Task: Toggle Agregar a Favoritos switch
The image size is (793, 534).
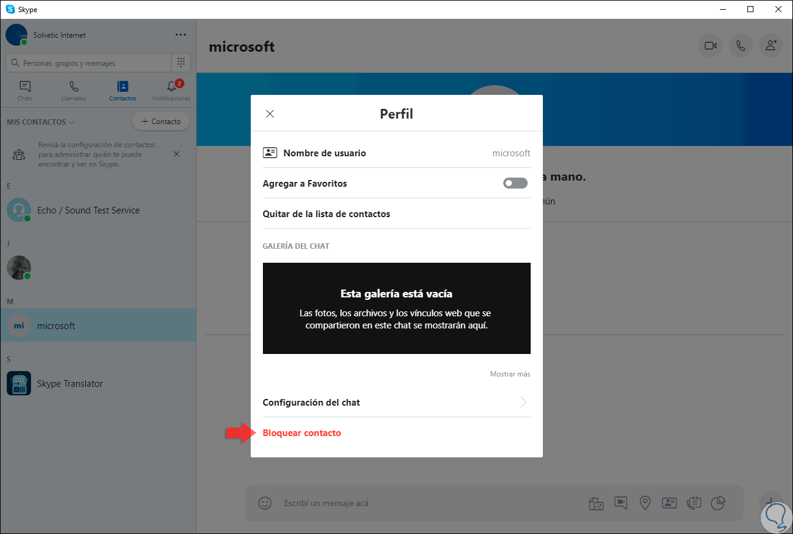Action: [x=515, y=183]
